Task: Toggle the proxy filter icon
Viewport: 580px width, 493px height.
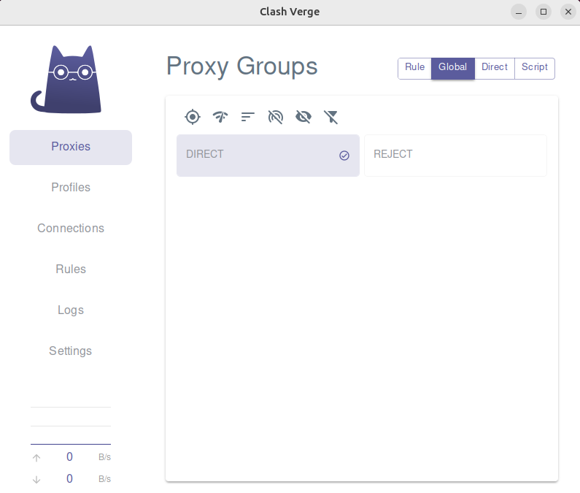Action: (331, 117)
